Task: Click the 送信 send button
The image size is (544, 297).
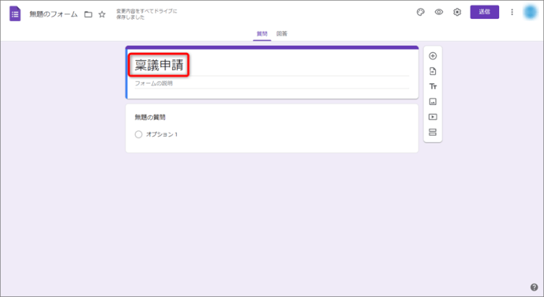Action: pos(485,12)
